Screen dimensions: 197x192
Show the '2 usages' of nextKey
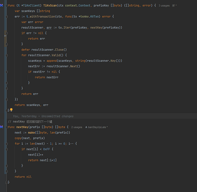coord(76,127)
